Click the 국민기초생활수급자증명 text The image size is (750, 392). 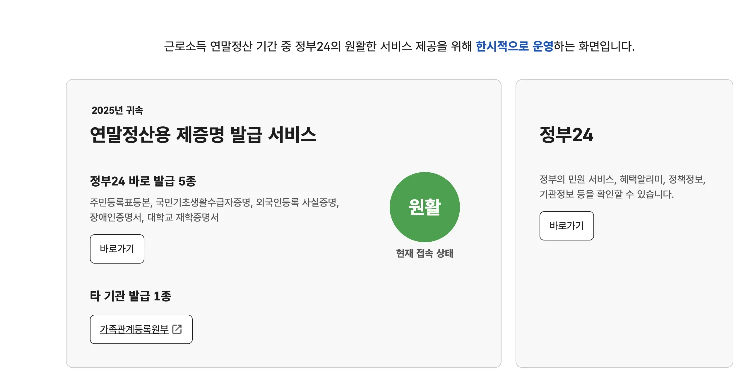click(203, 203)
